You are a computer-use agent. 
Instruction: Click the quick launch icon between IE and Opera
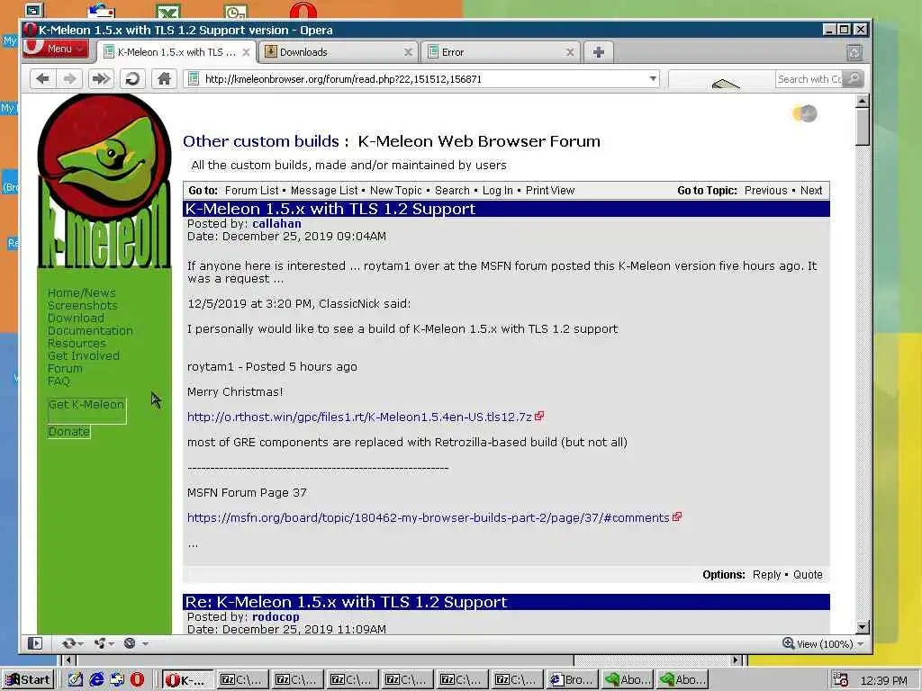coord(117,680)
